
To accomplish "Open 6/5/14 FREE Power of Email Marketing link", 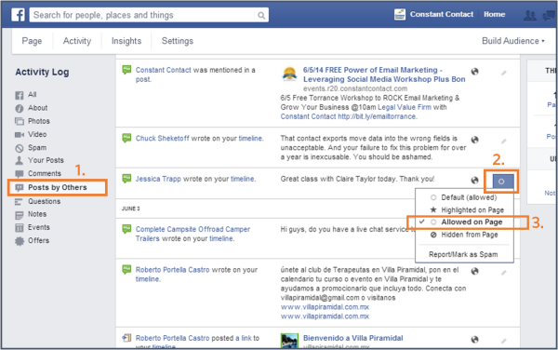I will [384, 74].
